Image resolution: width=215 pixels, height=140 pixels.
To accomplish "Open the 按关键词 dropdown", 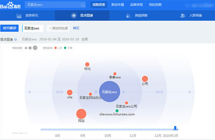I will click(x=9, y=28).
